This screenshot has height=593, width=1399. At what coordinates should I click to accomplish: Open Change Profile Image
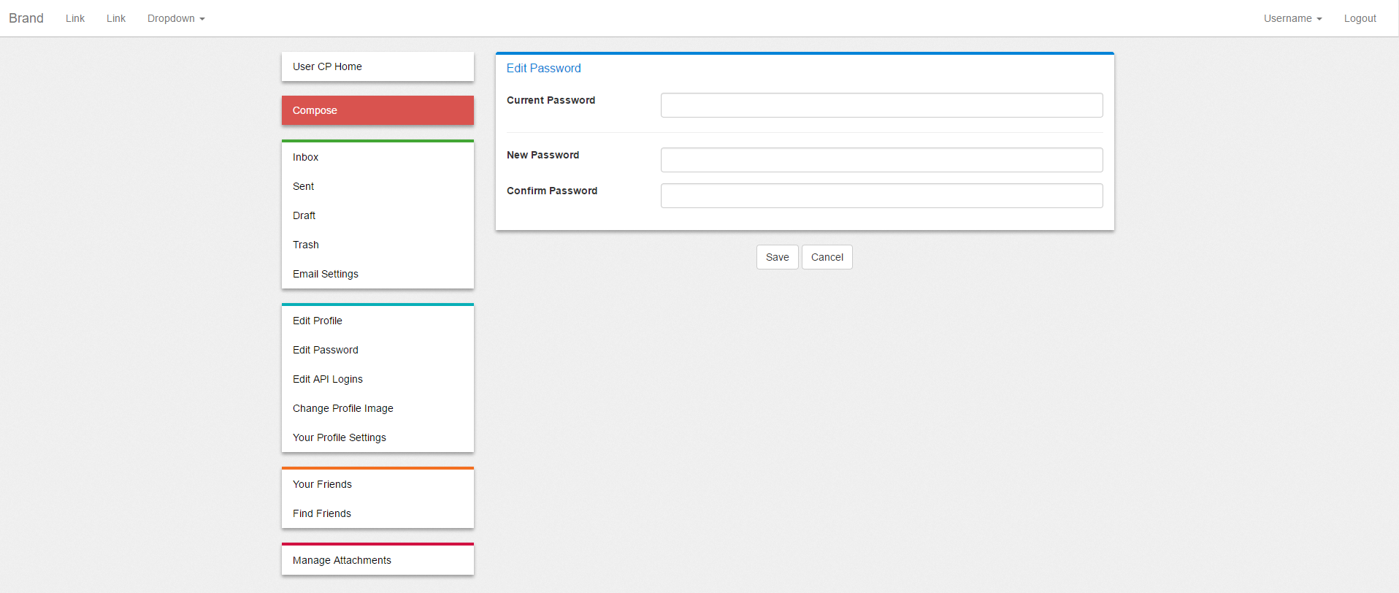click(377, 408)
